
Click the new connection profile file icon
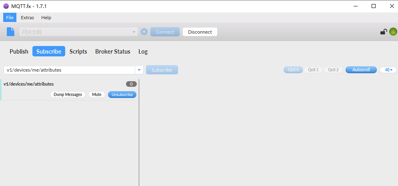[x=11, y=32]
